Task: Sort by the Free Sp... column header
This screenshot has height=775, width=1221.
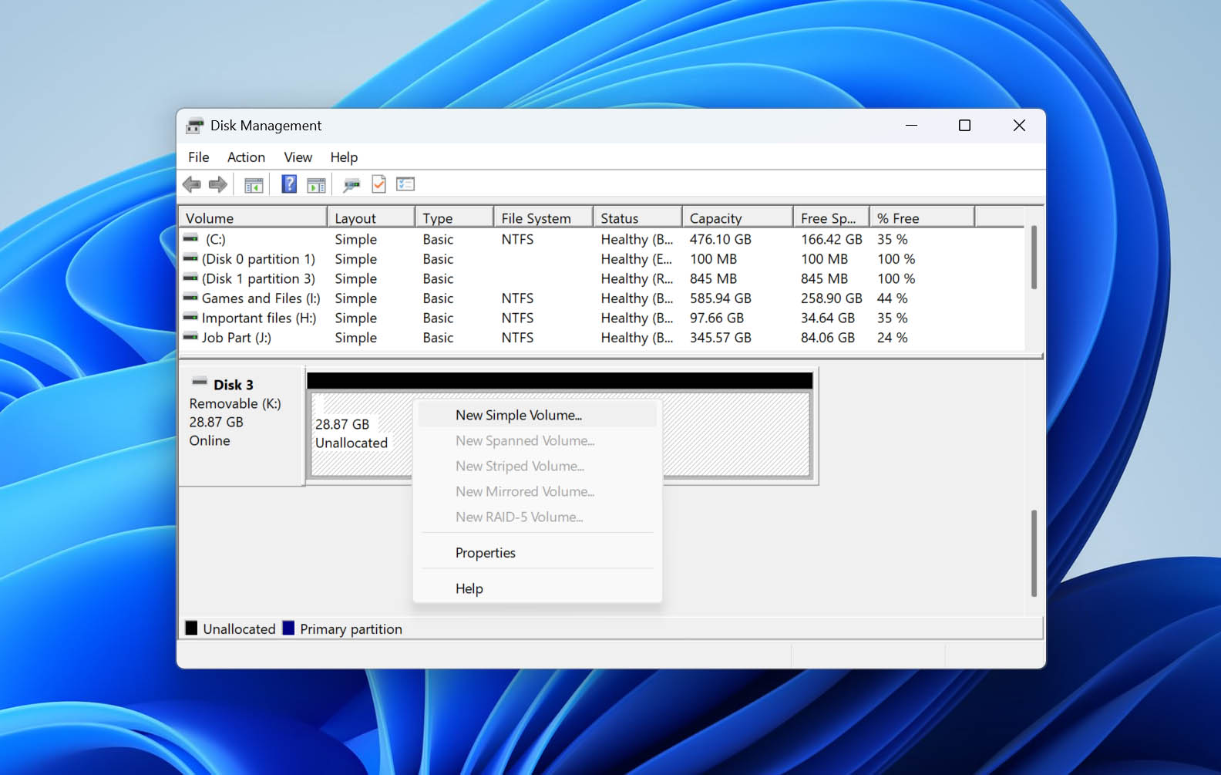Action: tap(832, 218)
